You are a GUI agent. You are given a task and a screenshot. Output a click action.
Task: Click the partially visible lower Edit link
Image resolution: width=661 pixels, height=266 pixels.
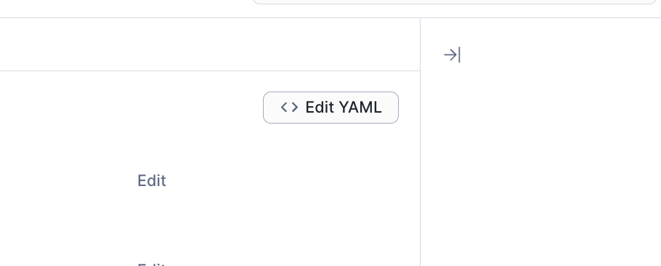pos(152,265)
